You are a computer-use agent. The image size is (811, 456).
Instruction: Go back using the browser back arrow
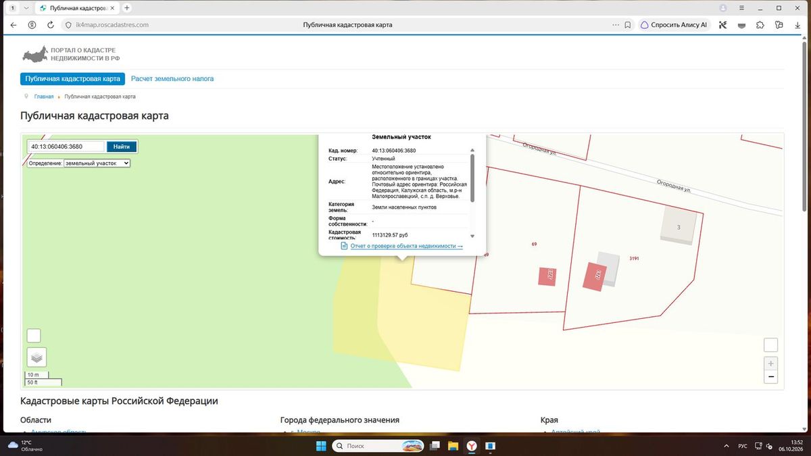pyautogui.click(x=14, y=25)
